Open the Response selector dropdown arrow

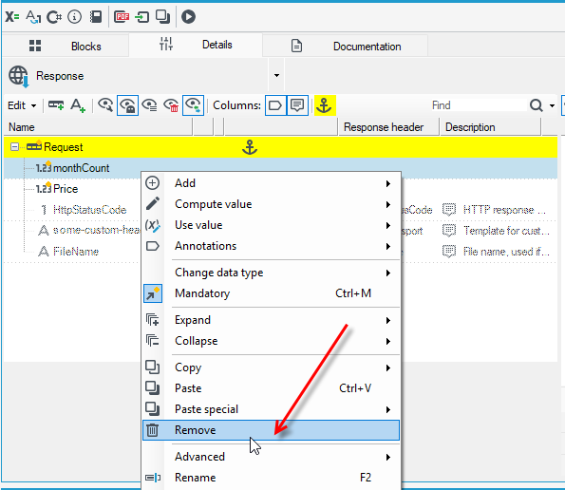(276, 76)
